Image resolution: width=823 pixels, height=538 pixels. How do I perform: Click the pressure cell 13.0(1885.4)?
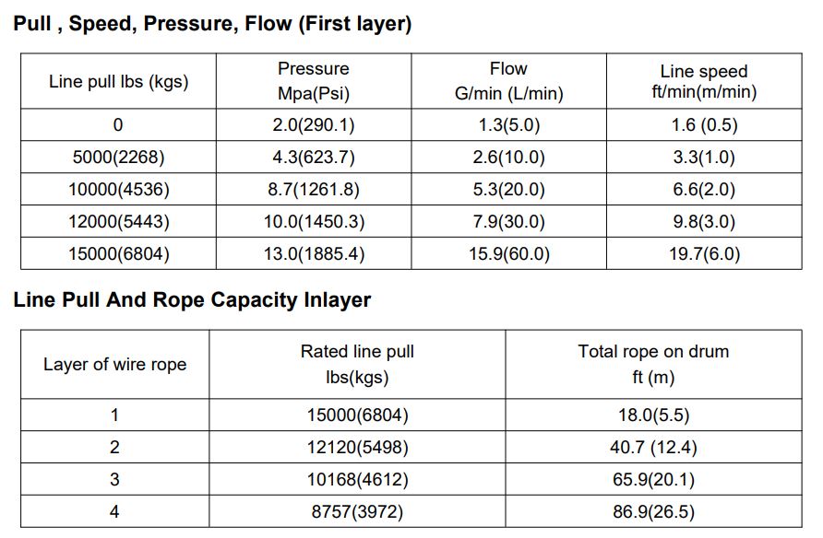point(314,254)
